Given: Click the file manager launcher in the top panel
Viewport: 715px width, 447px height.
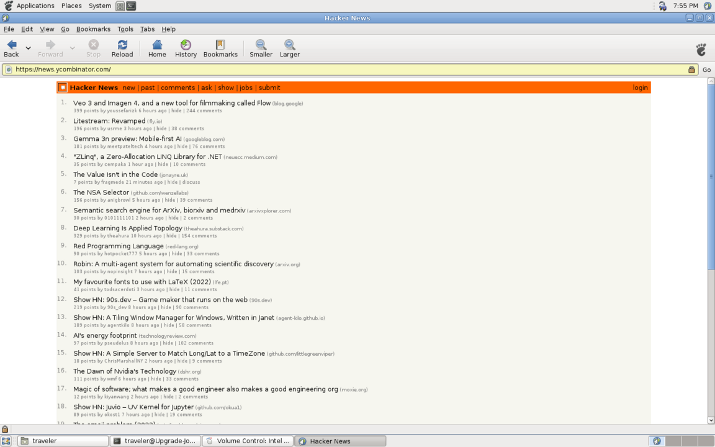Looking at the screenshot, I should coord(120,6).
